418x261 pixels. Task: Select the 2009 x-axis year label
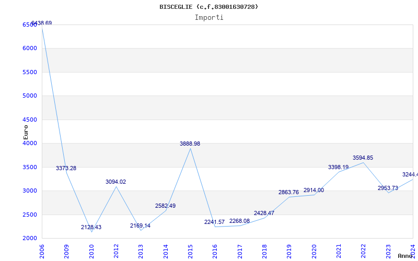coord(67,252)
